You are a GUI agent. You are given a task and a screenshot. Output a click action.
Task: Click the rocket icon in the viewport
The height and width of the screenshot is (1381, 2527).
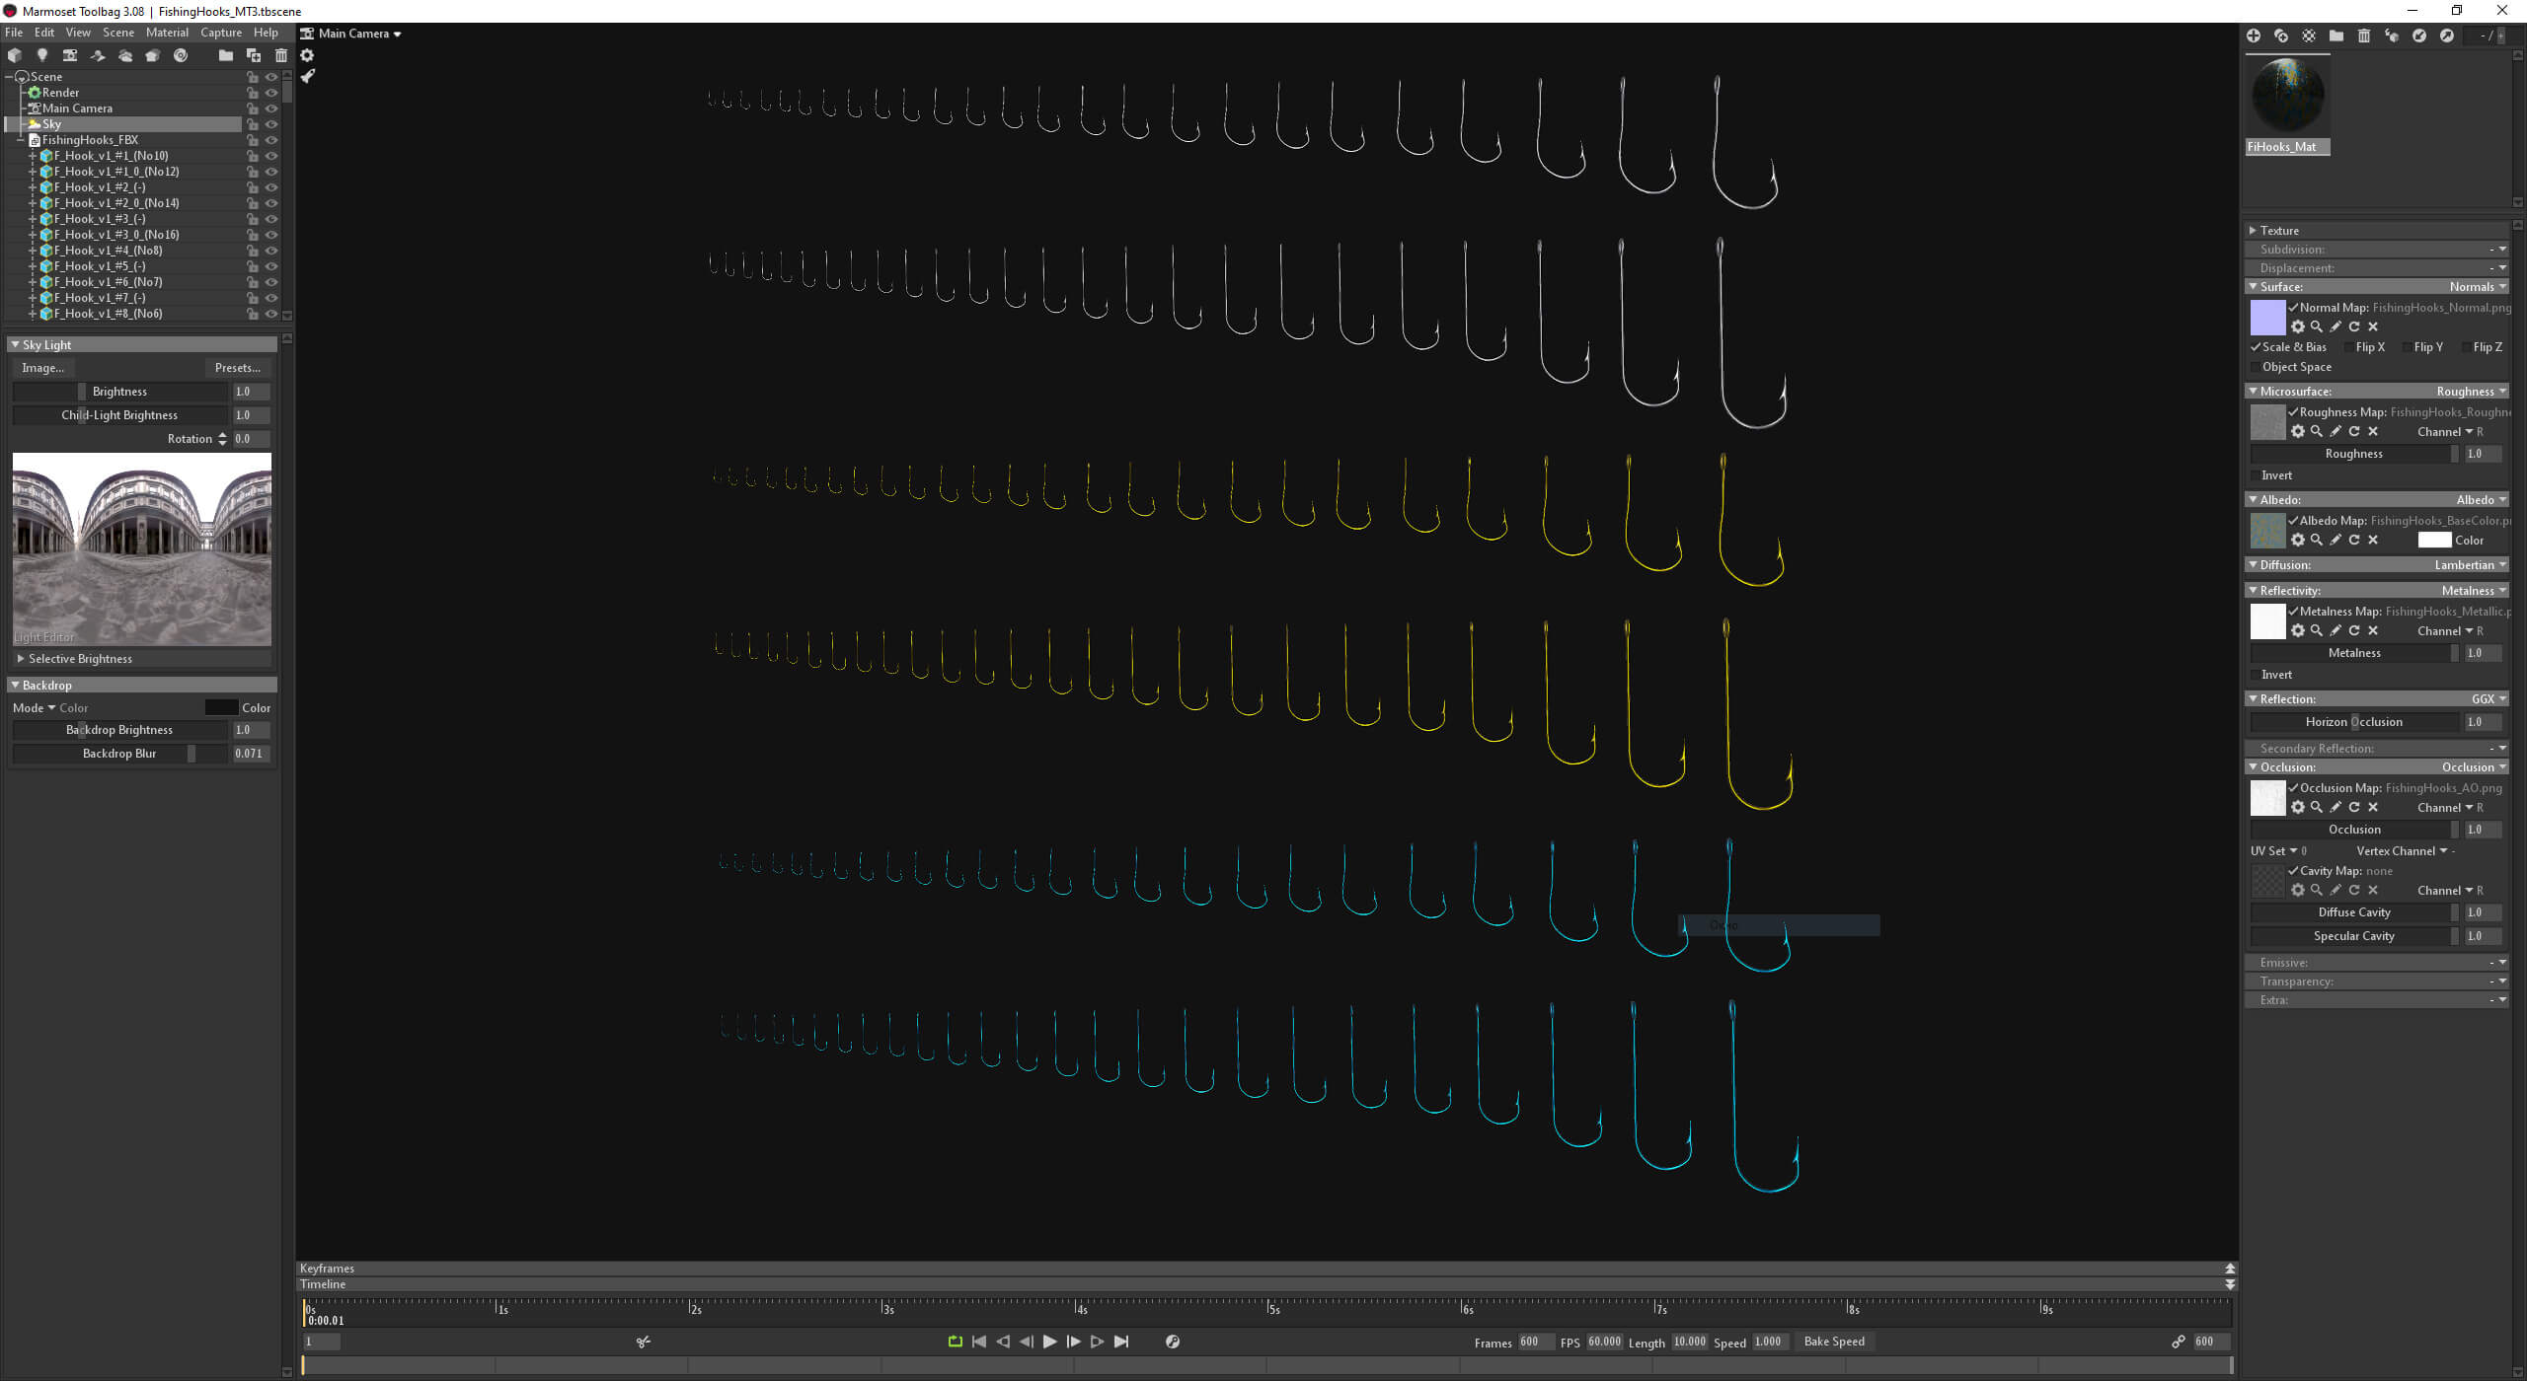(x=308, y=76)
